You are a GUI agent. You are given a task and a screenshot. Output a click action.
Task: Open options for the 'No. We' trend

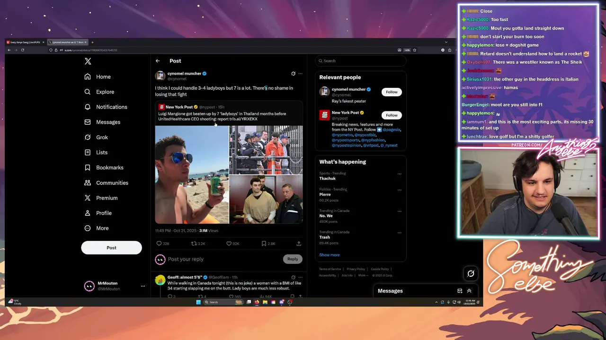coord(399,211)
